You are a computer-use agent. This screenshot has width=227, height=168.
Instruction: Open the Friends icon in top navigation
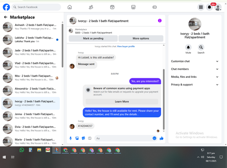pos(91,7)
